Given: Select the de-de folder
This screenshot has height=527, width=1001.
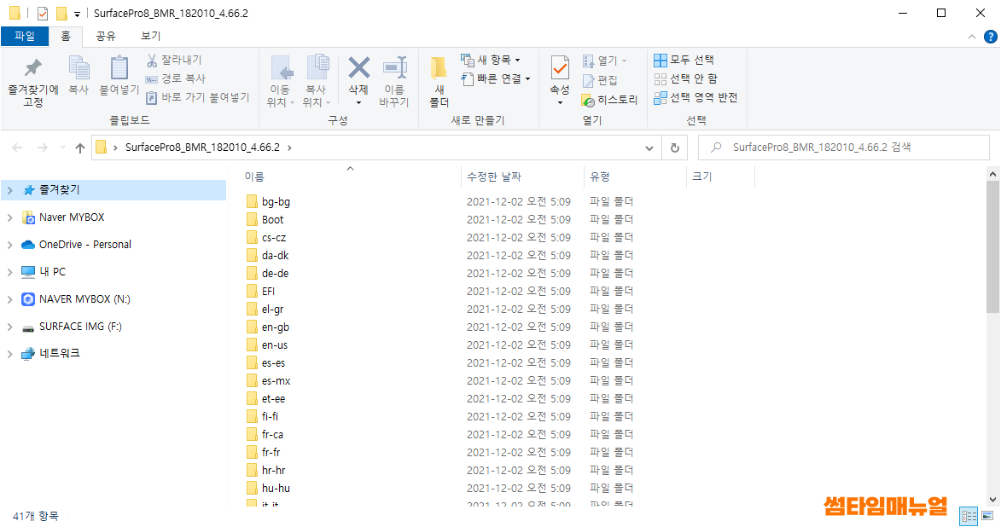Looking at the screenshot, I should click(x=275, y=273).
